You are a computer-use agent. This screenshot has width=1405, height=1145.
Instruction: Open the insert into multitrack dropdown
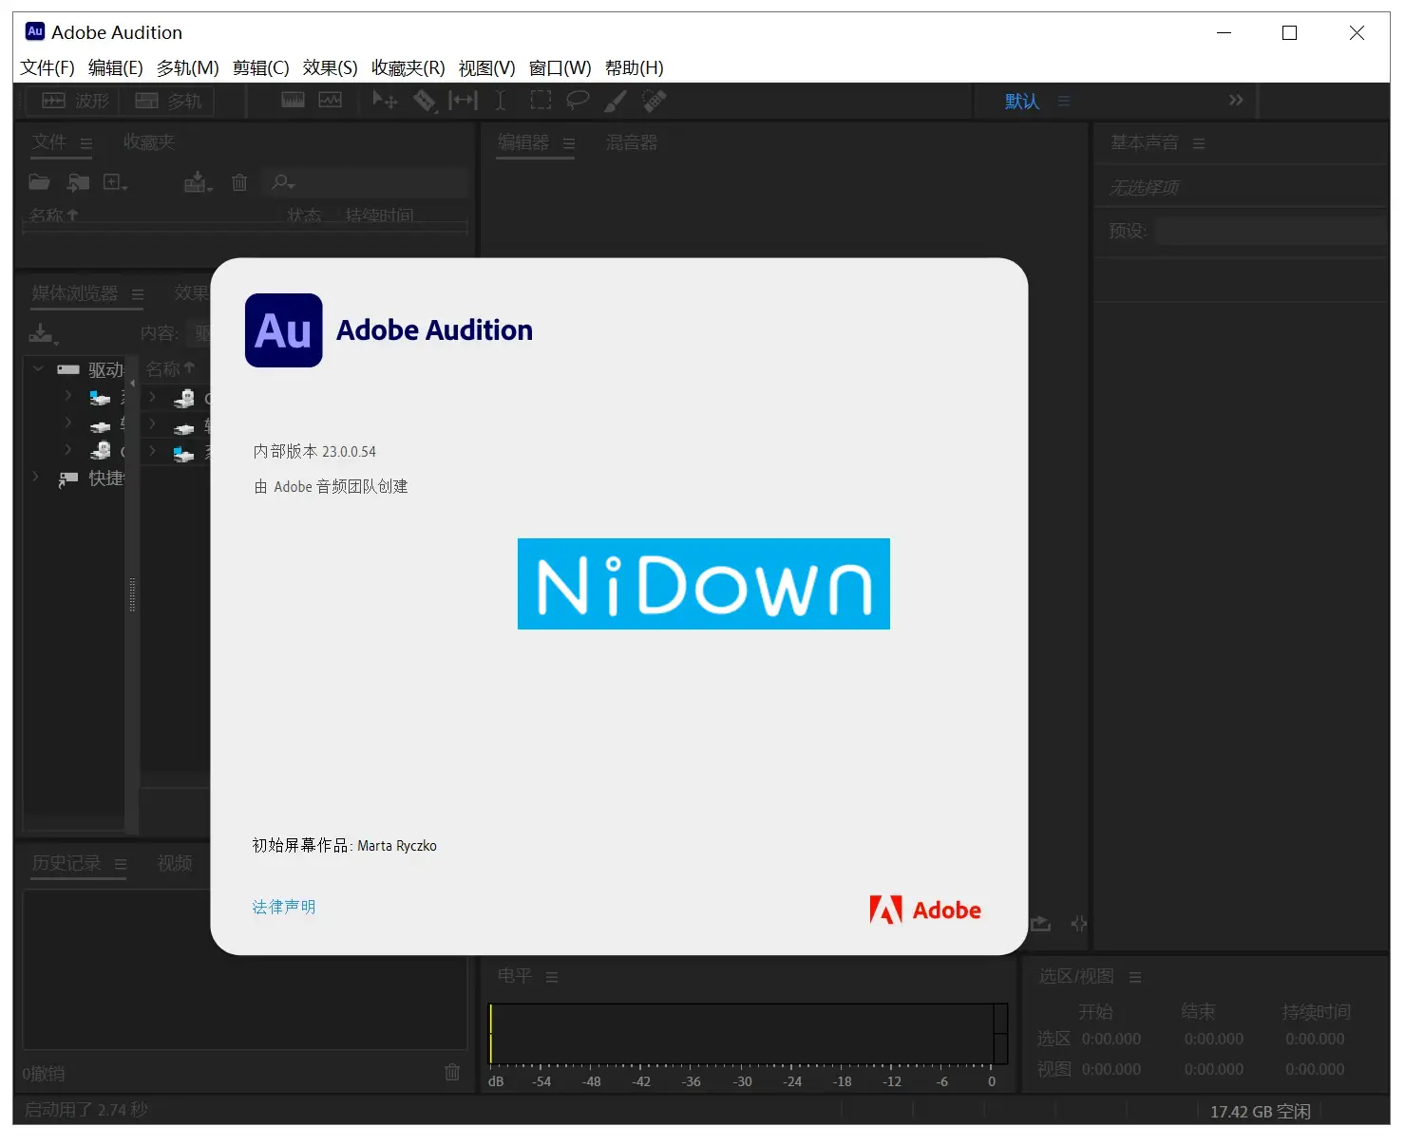tap(198, 181)
